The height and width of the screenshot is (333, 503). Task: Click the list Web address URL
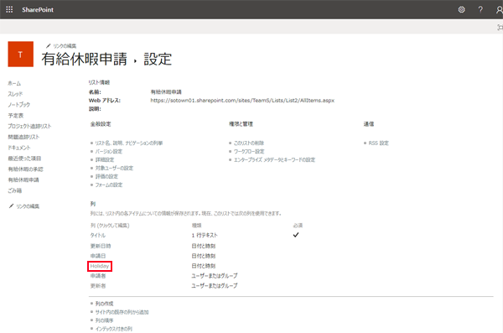[x=242, y=101]
